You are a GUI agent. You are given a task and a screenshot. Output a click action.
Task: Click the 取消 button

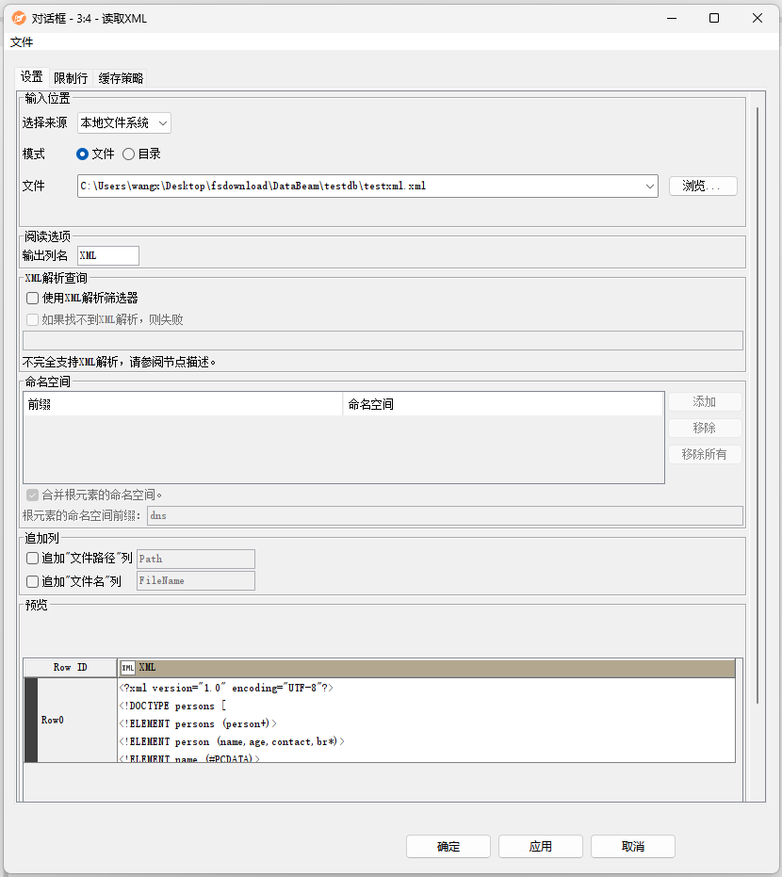click(632, 847)
